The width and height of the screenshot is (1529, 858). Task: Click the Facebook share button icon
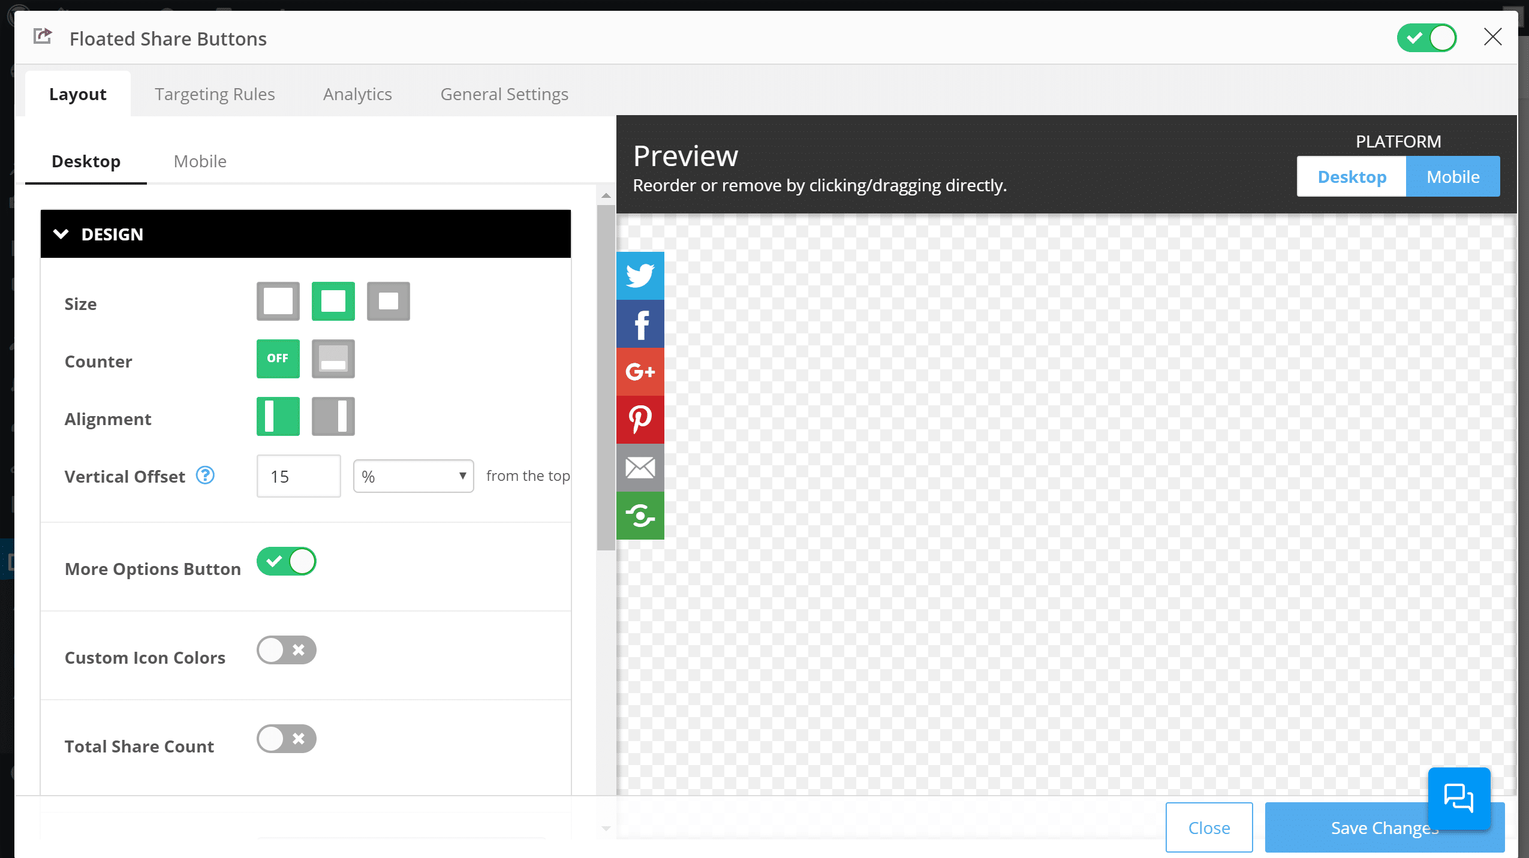pos(640,323)
